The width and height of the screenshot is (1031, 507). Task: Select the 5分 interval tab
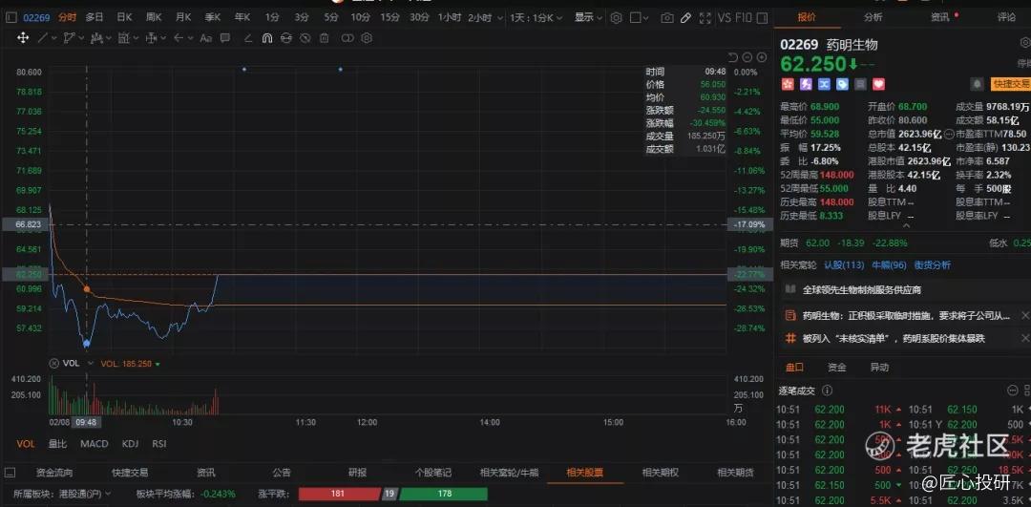(330, 18)
